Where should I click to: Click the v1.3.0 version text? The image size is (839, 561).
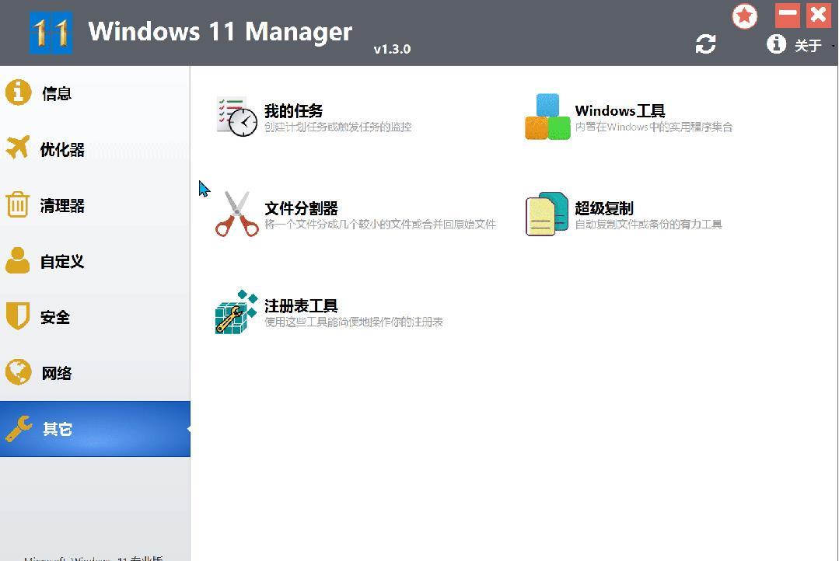(x=392, y=49)
